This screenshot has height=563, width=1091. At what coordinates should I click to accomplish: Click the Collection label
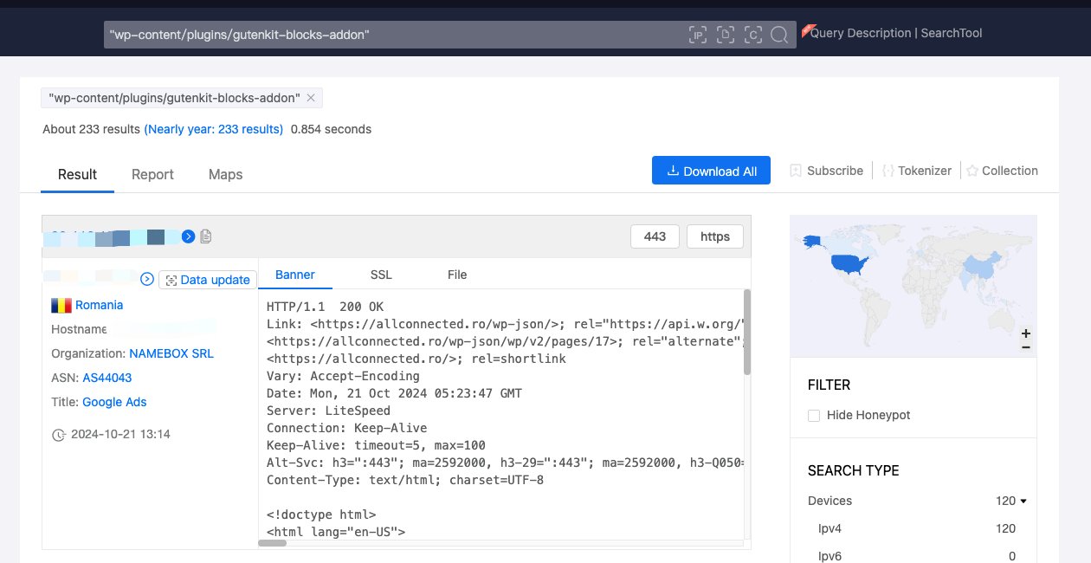[1010, 171]
